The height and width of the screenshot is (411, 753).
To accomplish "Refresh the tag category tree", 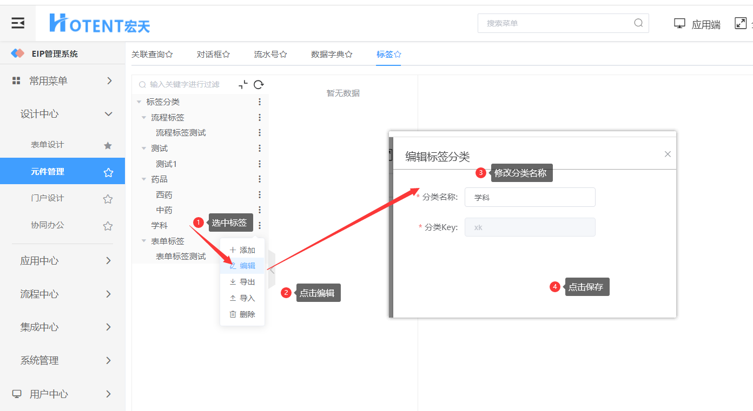I will click(x=259, y=84).
